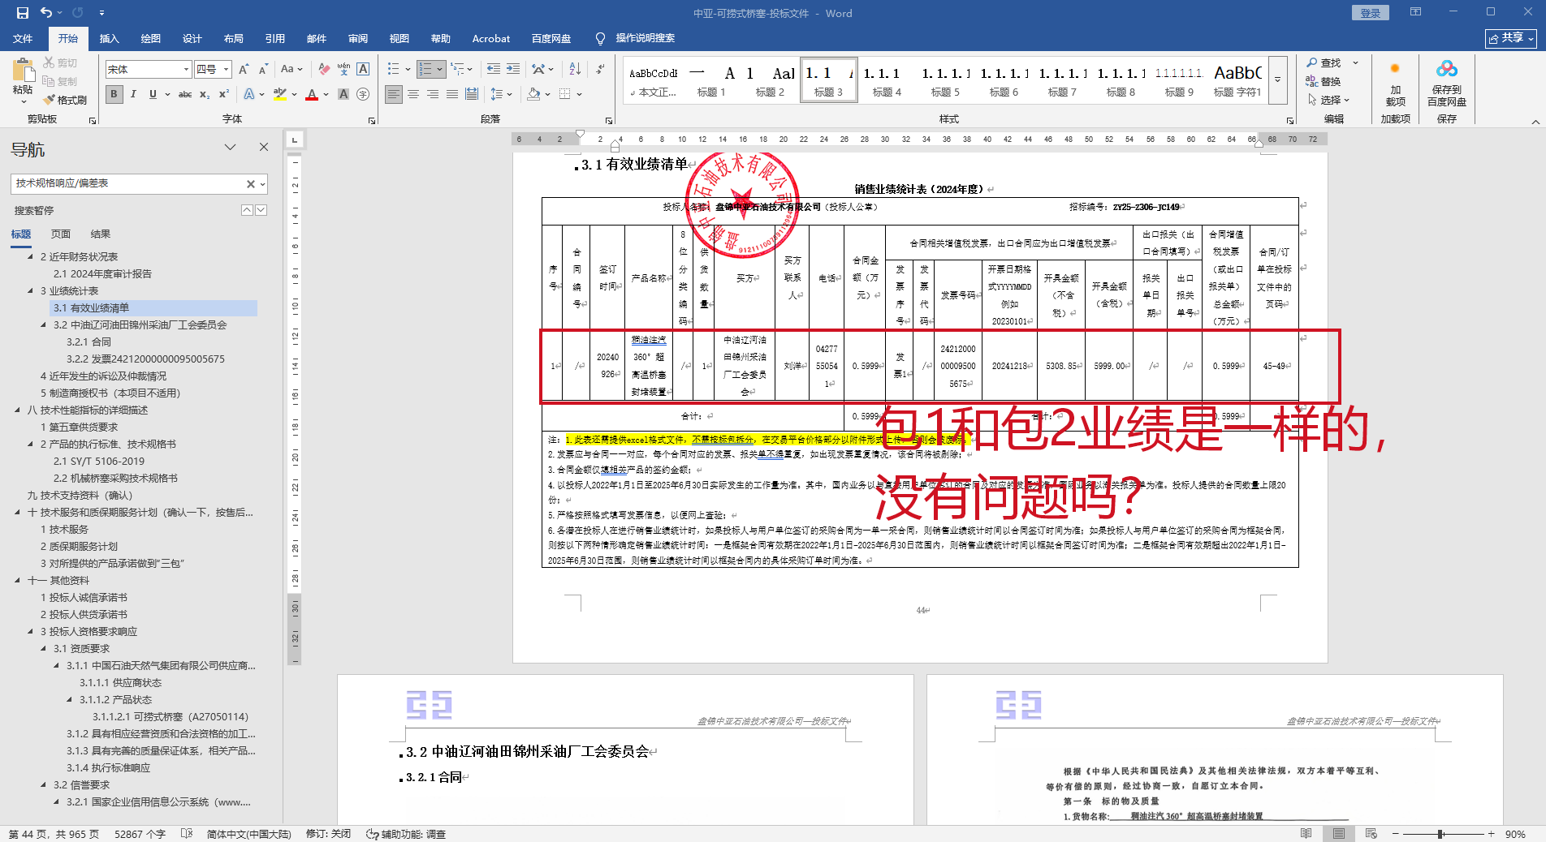The image size is (1546, 842).
Task: Toggle italic formatting
Action: (133, 94)
